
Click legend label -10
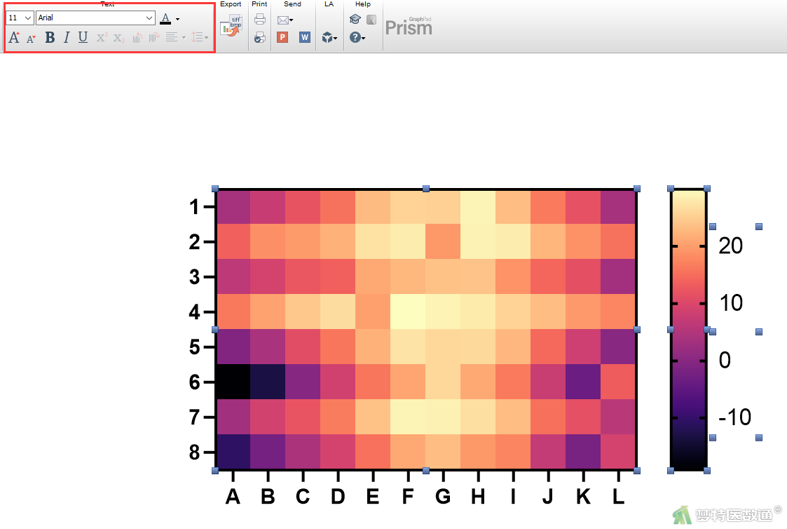point(735,417)
